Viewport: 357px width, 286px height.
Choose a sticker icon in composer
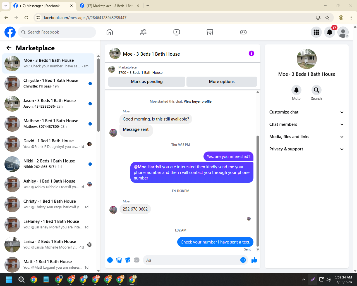128,260
